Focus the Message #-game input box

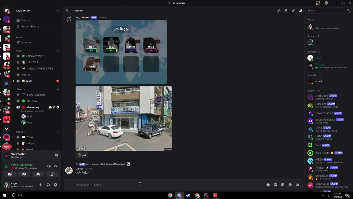[x=168, y=185]
